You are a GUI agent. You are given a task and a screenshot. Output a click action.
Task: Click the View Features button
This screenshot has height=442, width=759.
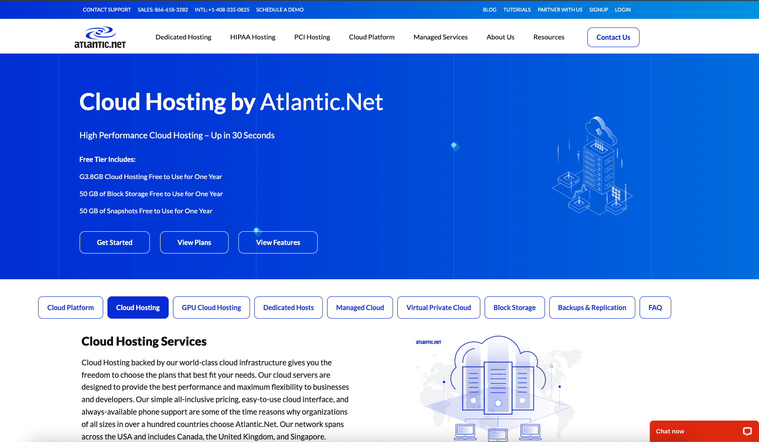pyautogui.click(x=278, y=242)
